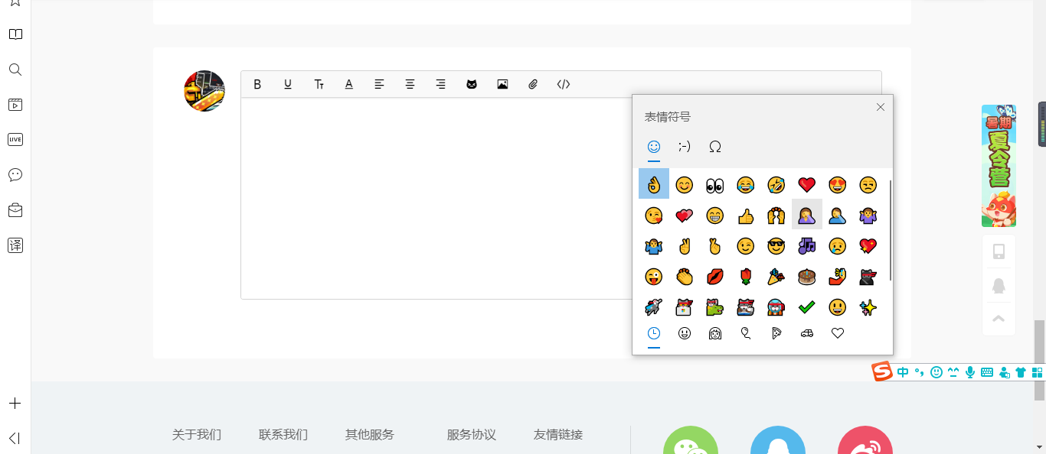This screenshot has width=1046, height=454.
Task: Open the food pizza emoji category
Action: coord(776,333)
